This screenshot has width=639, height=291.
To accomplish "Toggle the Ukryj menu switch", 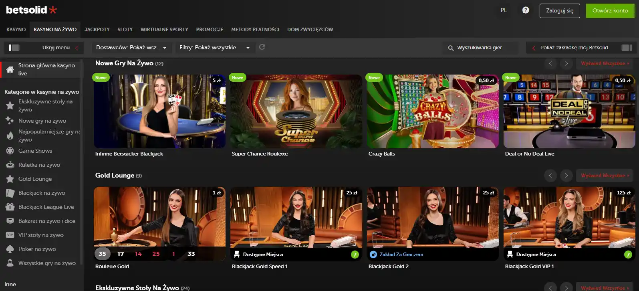I will [14, 48].
